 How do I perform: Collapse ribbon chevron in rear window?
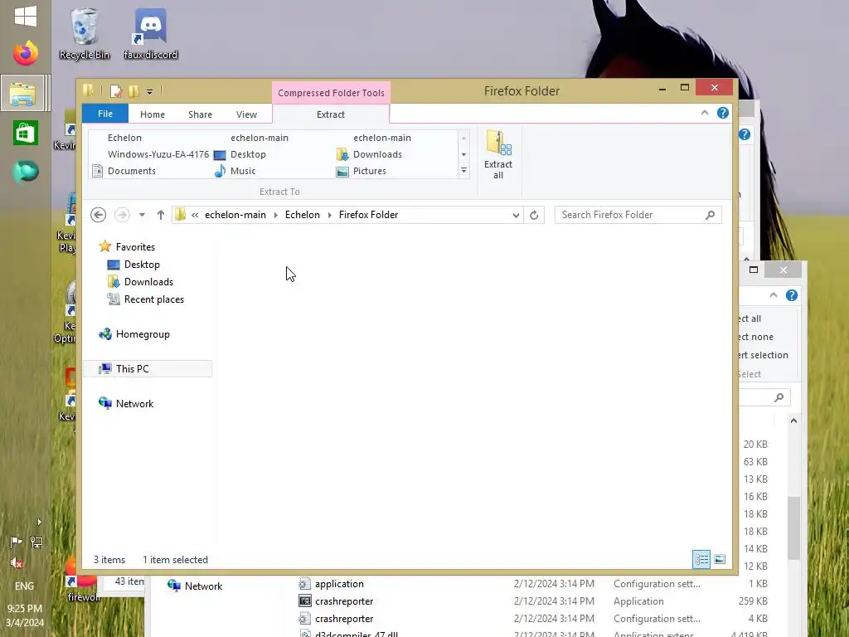tap(774, 295)
